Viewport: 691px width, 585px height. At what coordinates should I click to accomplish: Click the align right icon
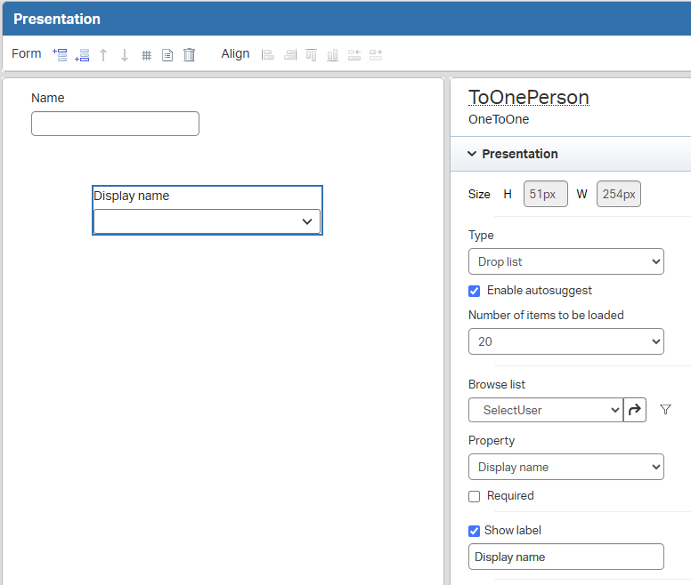coord(289,55)
